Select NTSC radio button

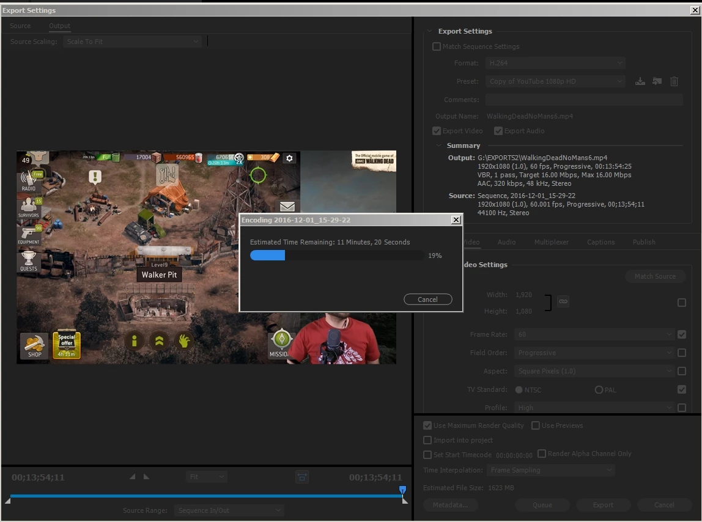pyautogui.click(x=519, y=390)
